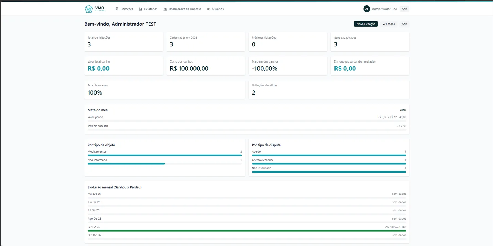Image resolution: width=493 pixels, height=246 pixels.
Task: Click the Próximas licitações card
Action: (x=288, y=42)
